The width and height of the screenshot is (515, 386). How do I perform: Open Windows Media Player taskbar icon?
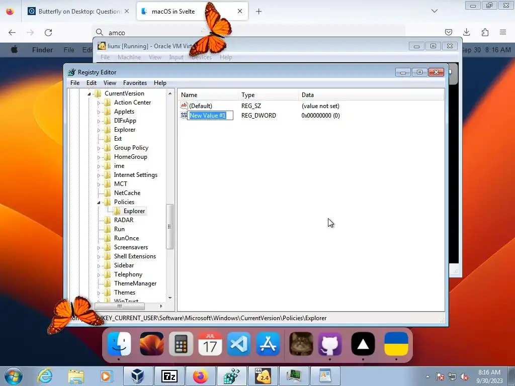point(107,376)
